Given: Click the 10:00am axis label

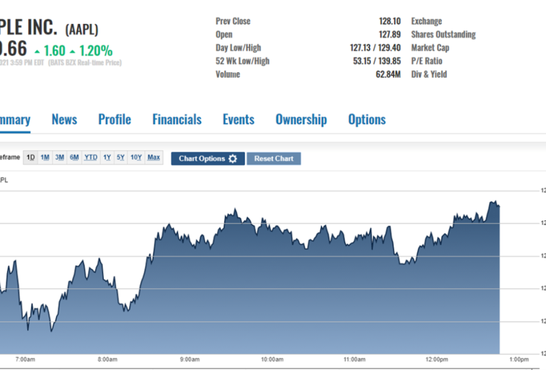Looking at the screenshot, I should pyautogui.click(x=272, y=359).
